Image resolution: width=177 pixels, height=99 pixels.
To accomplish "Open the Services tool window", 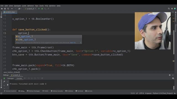I will [x=89, y=91].
